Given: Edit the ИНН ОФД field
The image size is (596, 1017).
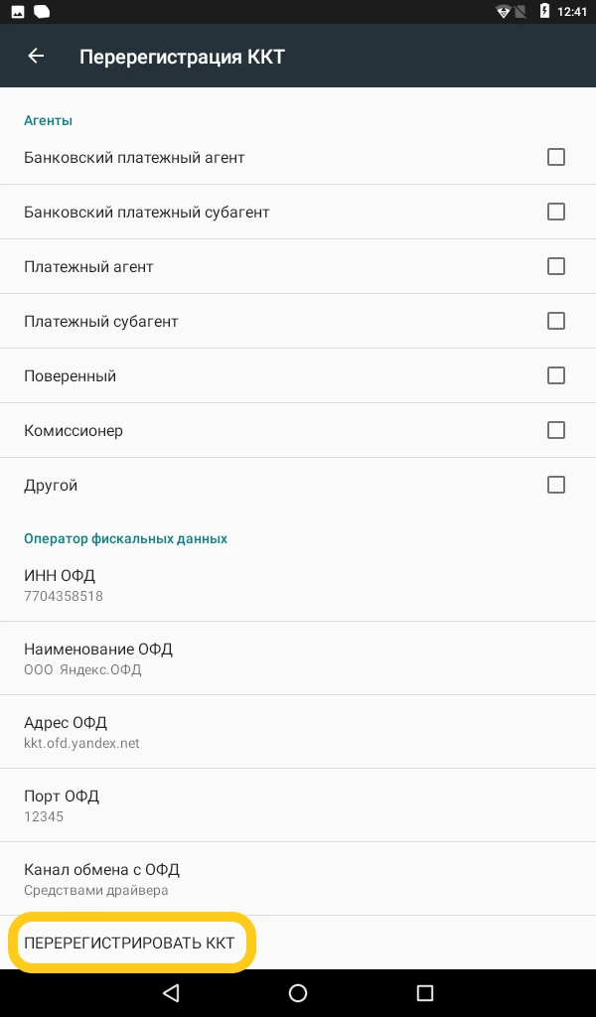Looking at the screenshot, I should tap(298, 585).
